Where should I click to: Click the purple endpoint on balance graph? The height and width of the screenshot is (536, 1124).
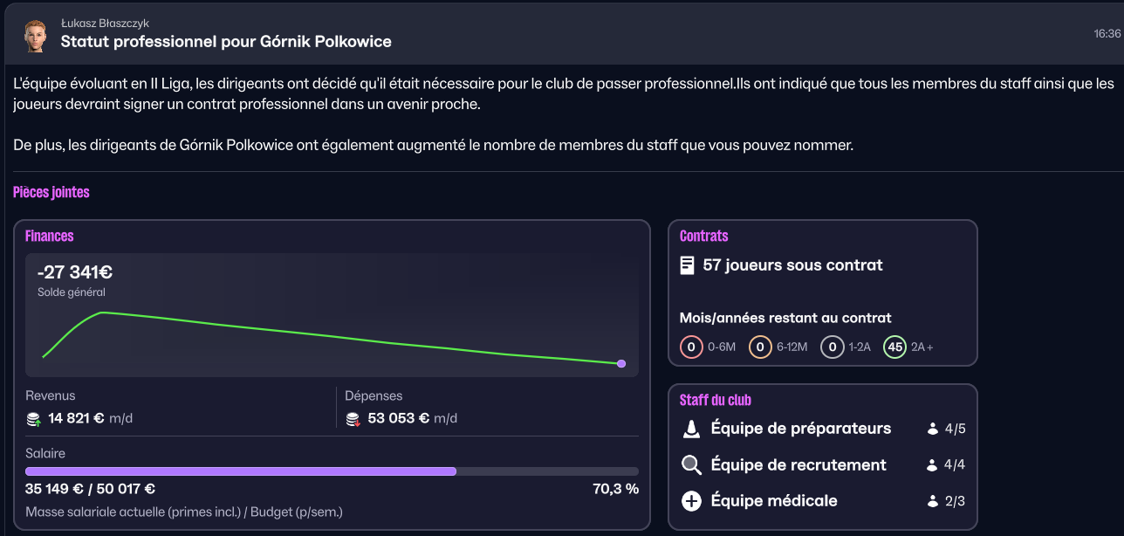[x=621, y=363]
